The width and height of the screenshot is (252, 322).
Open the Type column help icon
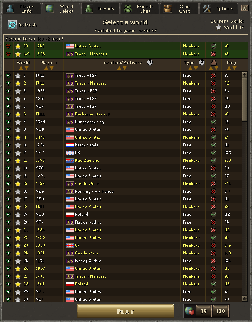point(202,63)
